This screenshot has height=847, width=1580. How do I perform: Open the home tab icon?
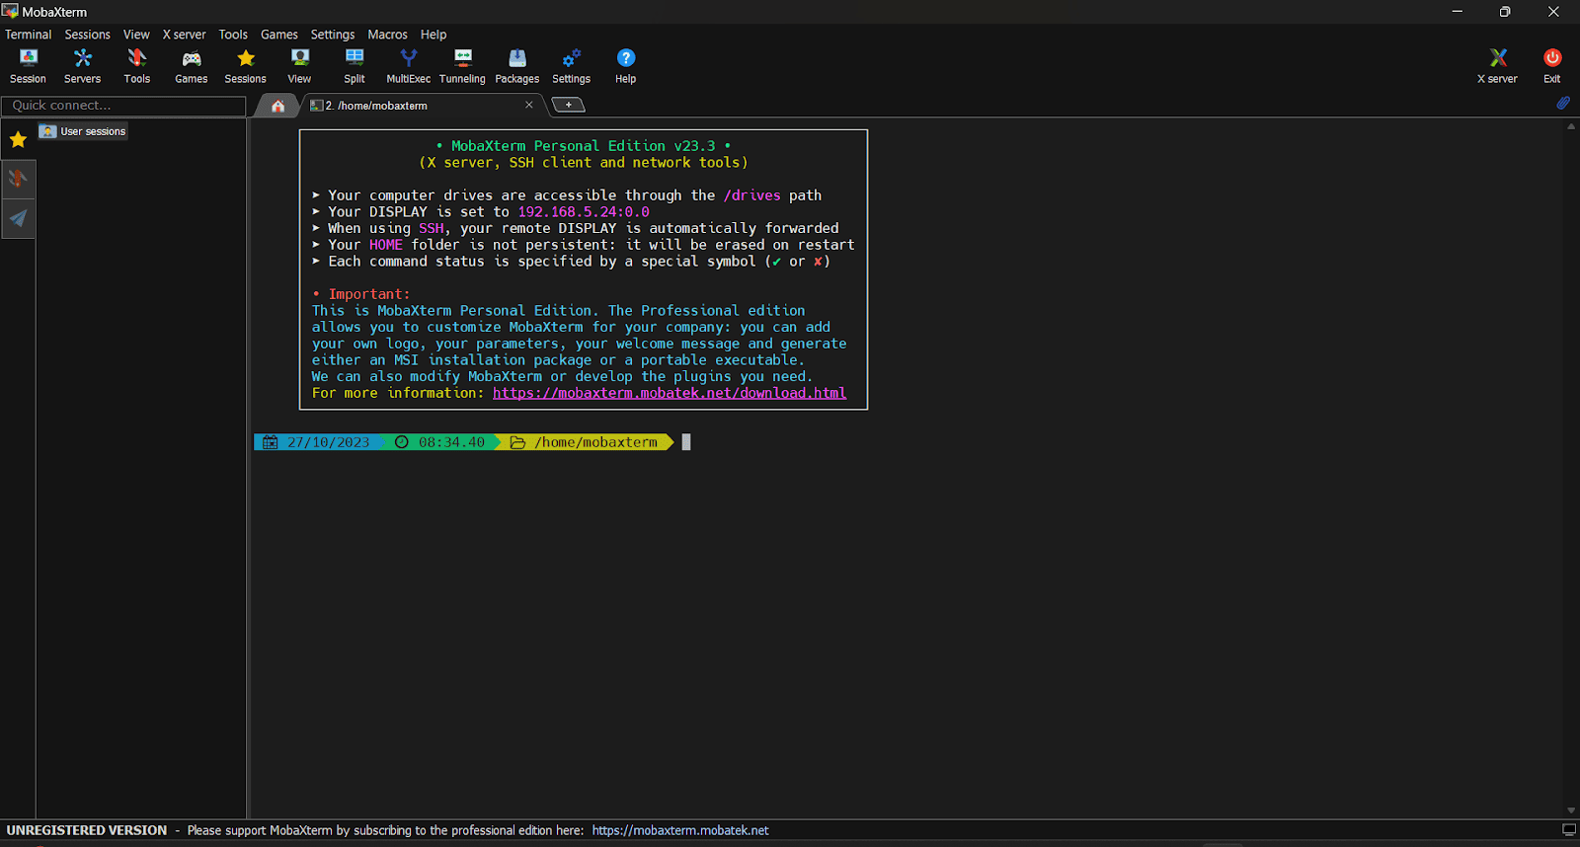[278, 106]
